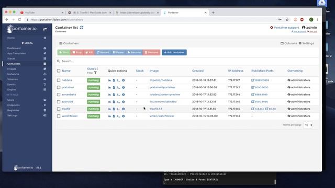Open the netdata published port 19999 link
This screenshot has width=335, height=188.
coord(260,80)
